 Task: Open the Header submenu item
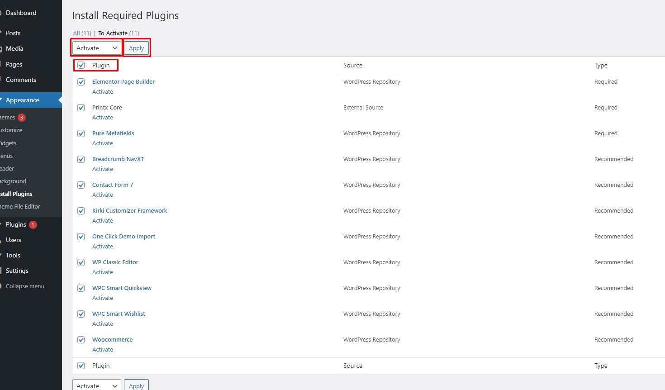(x=7, y=168)
